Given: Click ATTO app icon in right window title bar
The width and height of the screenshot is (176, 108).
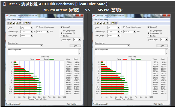Looking at the screenshot, I should pyautogui.click(x=94, y=16).
